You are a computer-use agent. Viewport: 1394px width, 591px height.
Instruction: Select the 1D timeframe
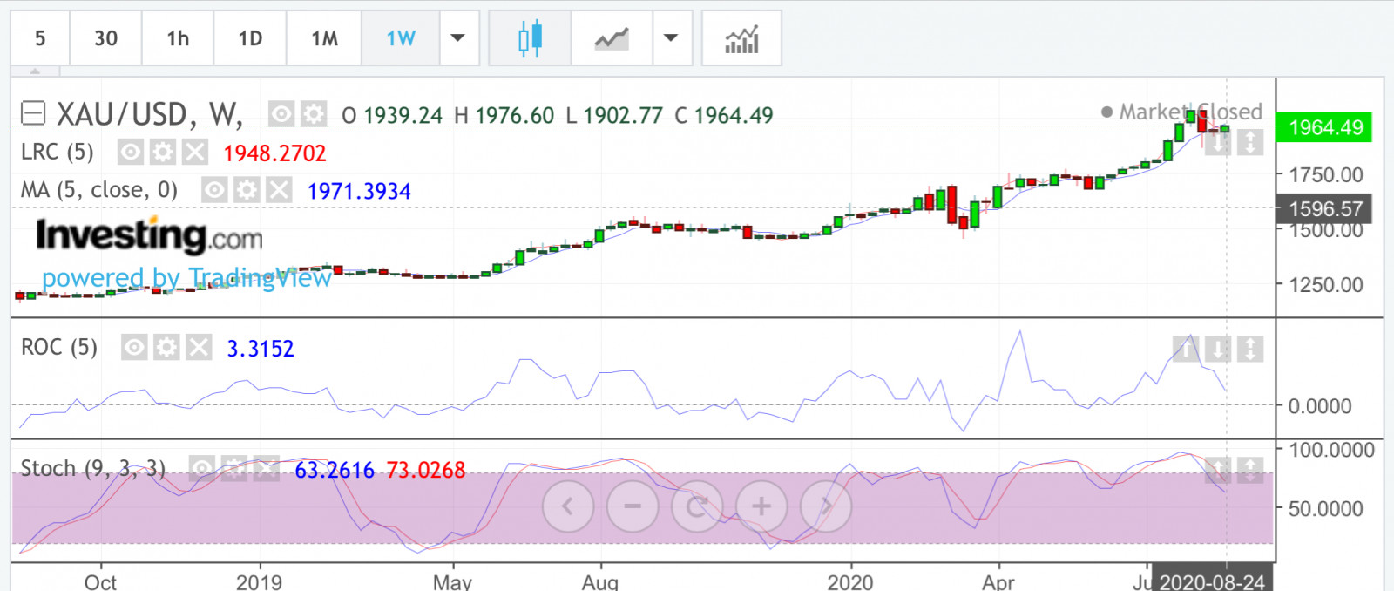pyautogui.click(x=250, y=38)
